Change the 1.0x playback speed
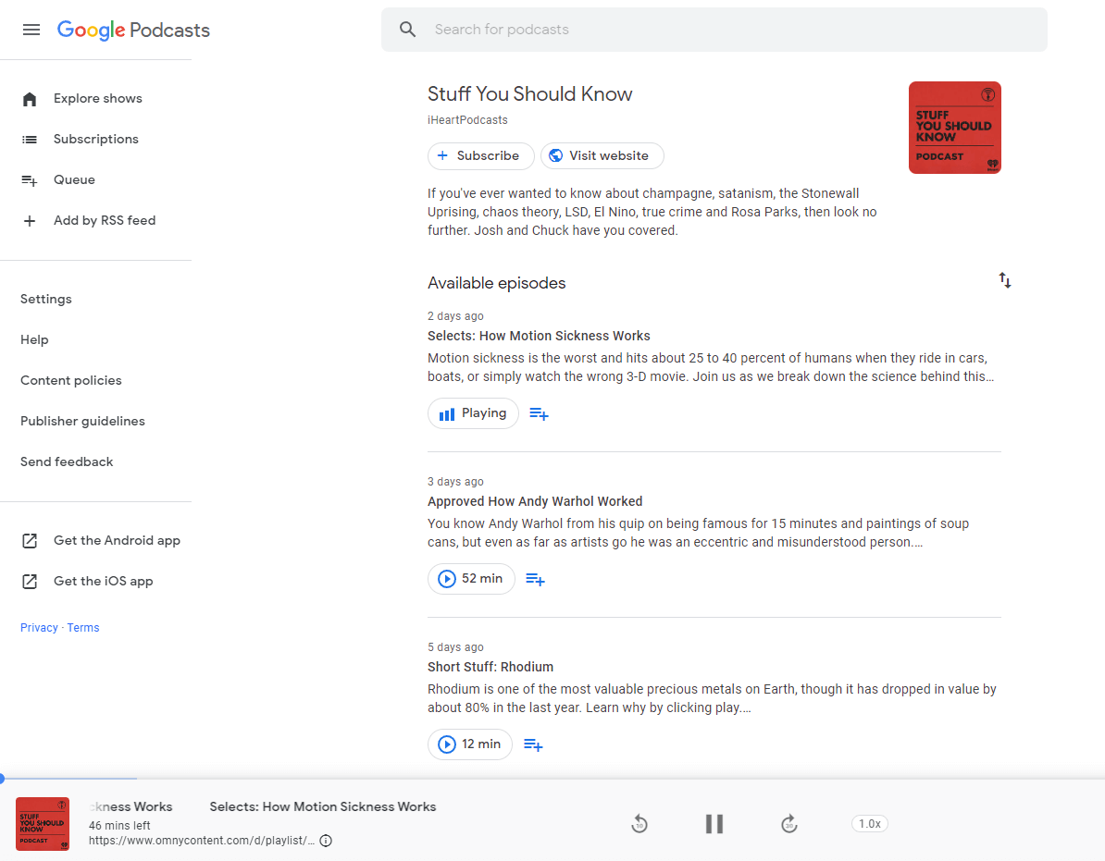 pos(870,824)
